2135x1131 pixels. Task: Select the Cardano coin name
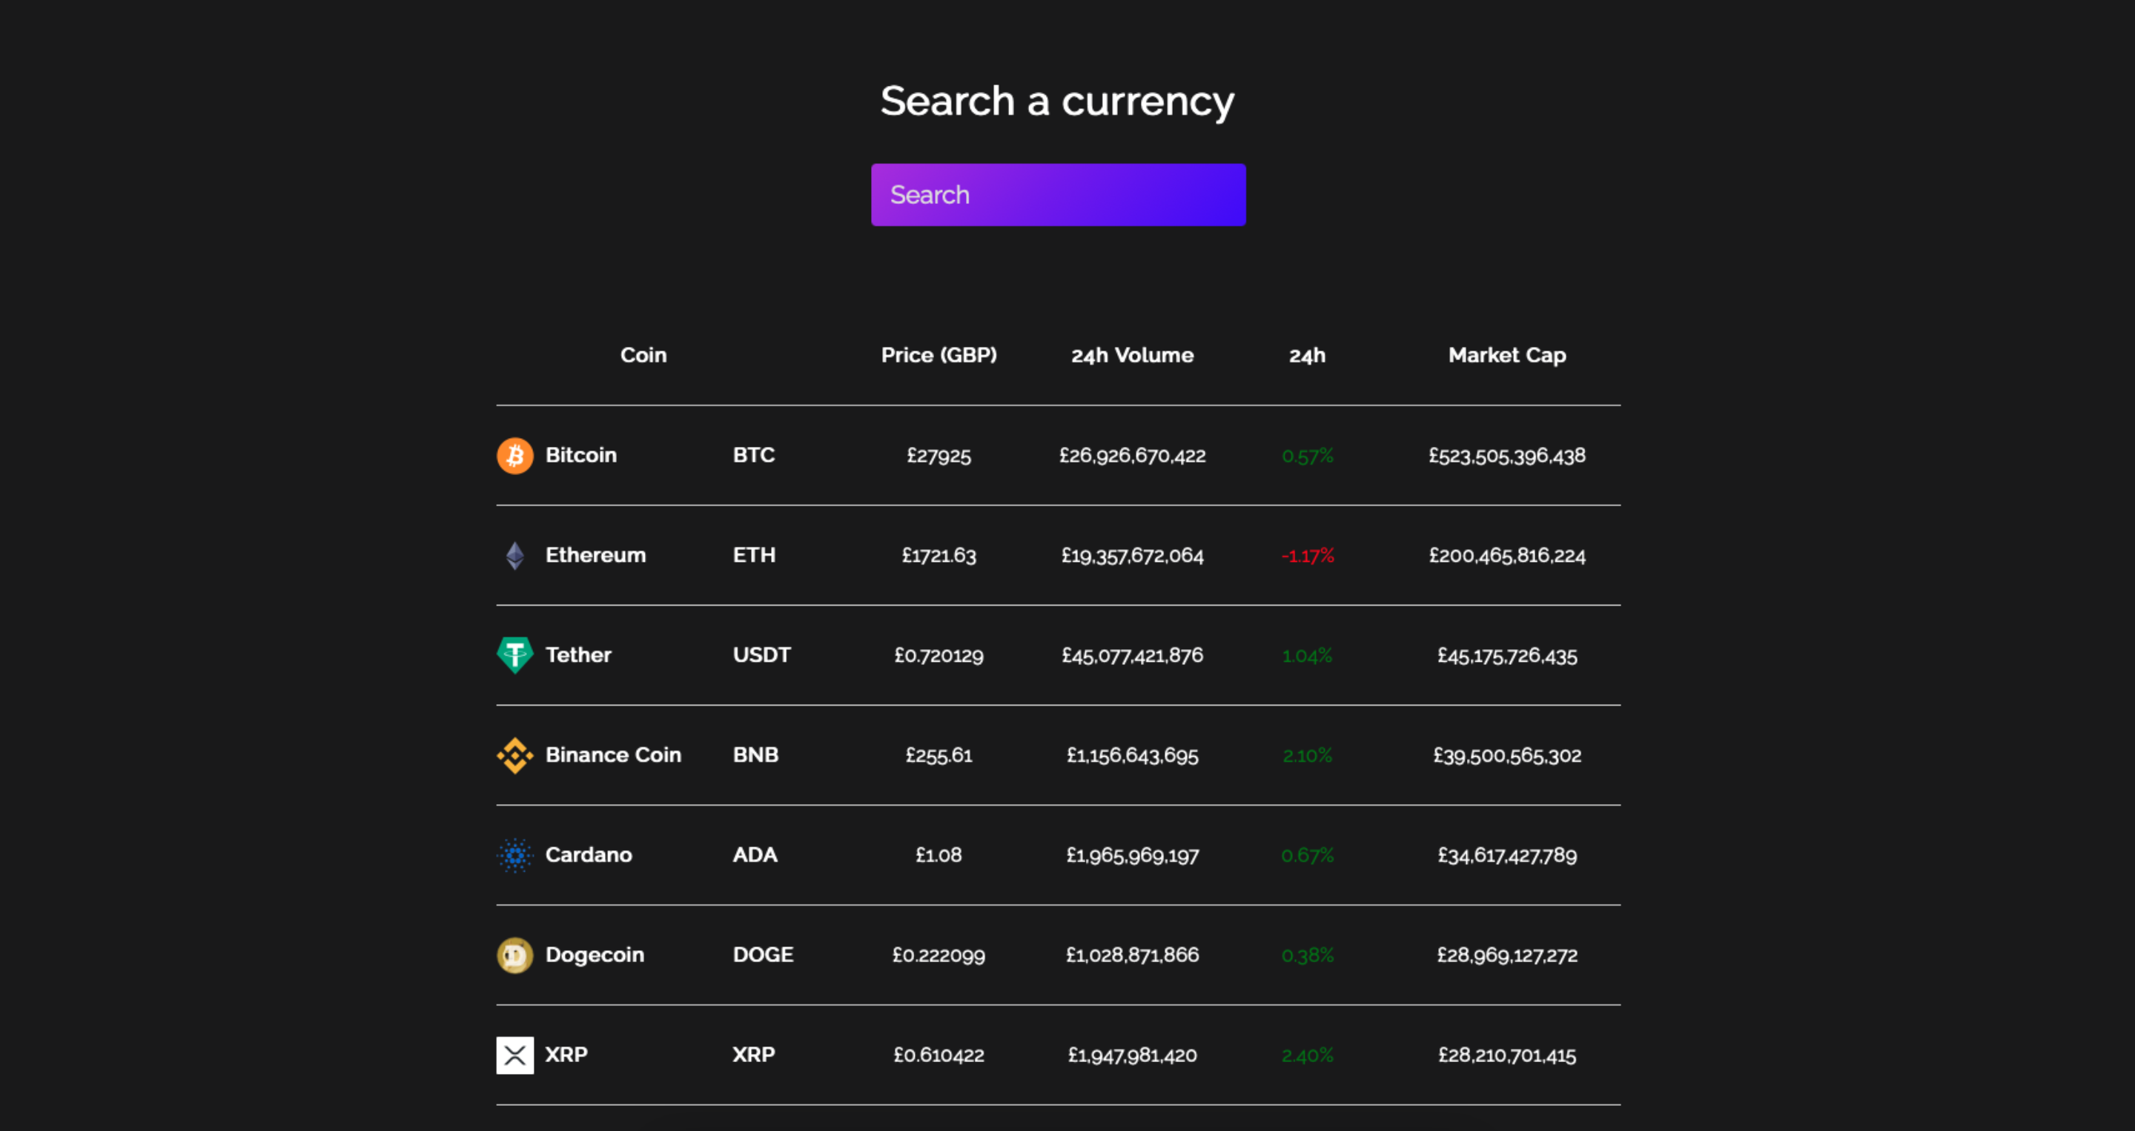pos(589,855)
